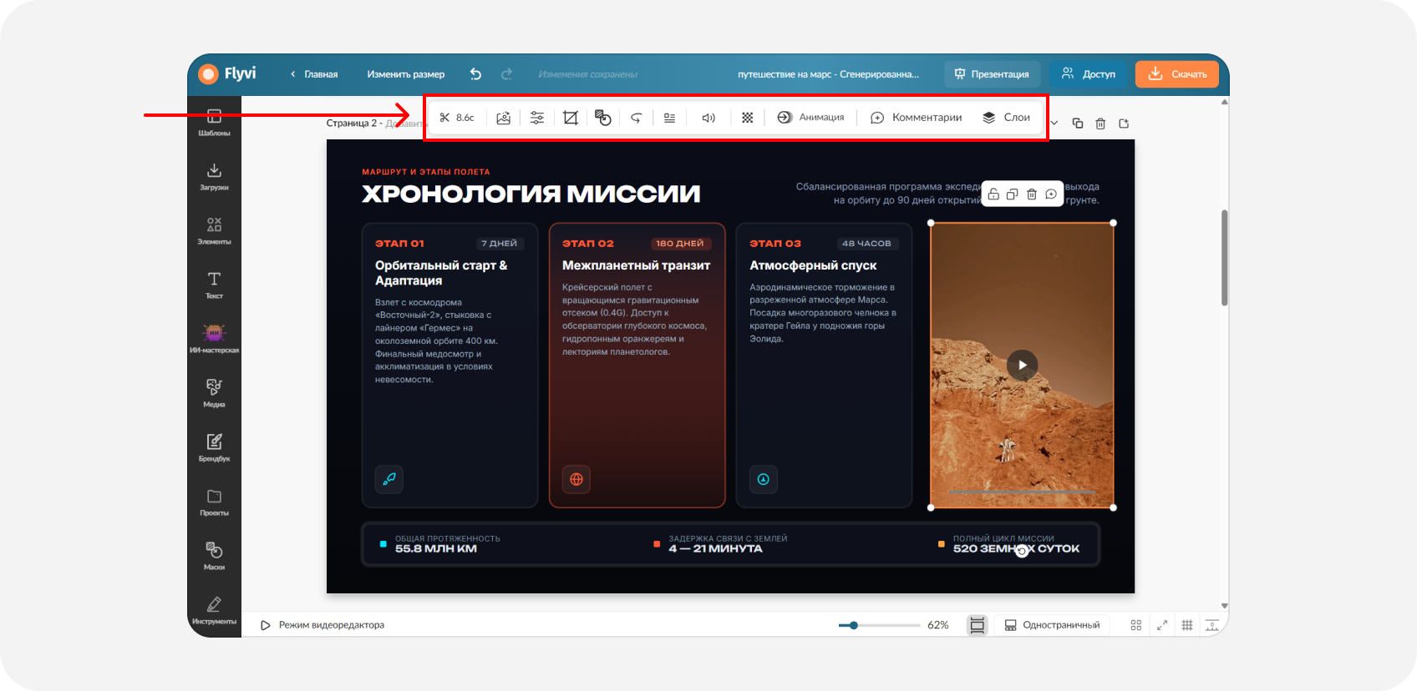This screenshot has height=691, width=1417.
Task: Select the crop tool in the toolbar
Action: point(571,118)
